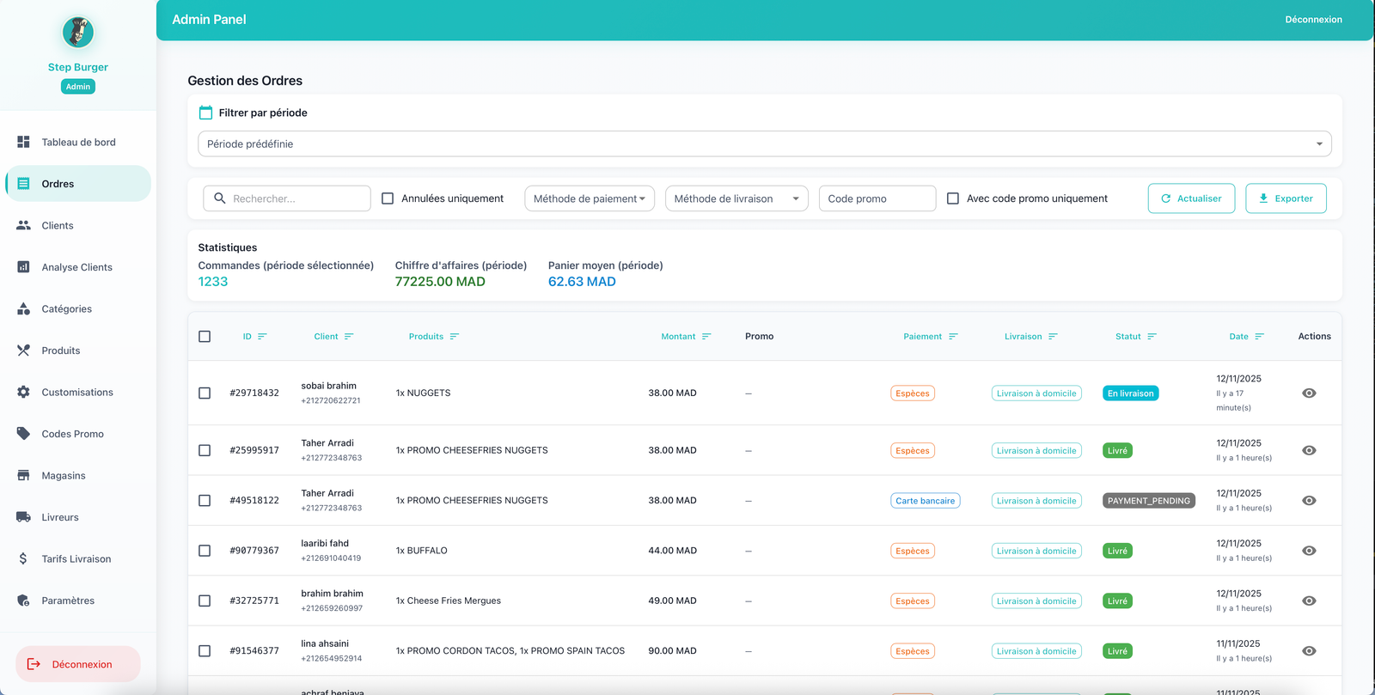
Task: Click the Code promo input field
Action: (877, 198)
